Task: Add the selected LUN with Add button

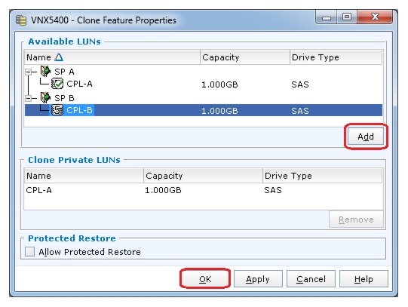Action: pyautogui.click(x=366, y=137)
